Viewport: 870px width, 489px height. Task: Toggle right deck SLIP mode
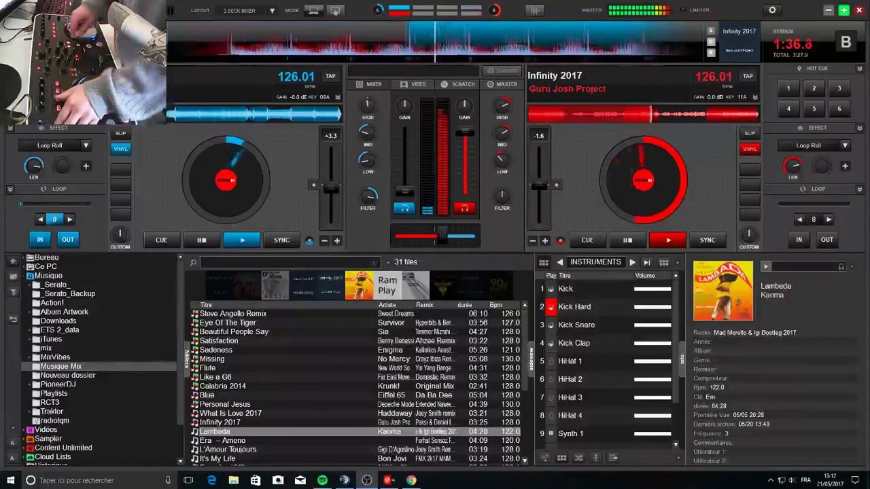point(750,133)
